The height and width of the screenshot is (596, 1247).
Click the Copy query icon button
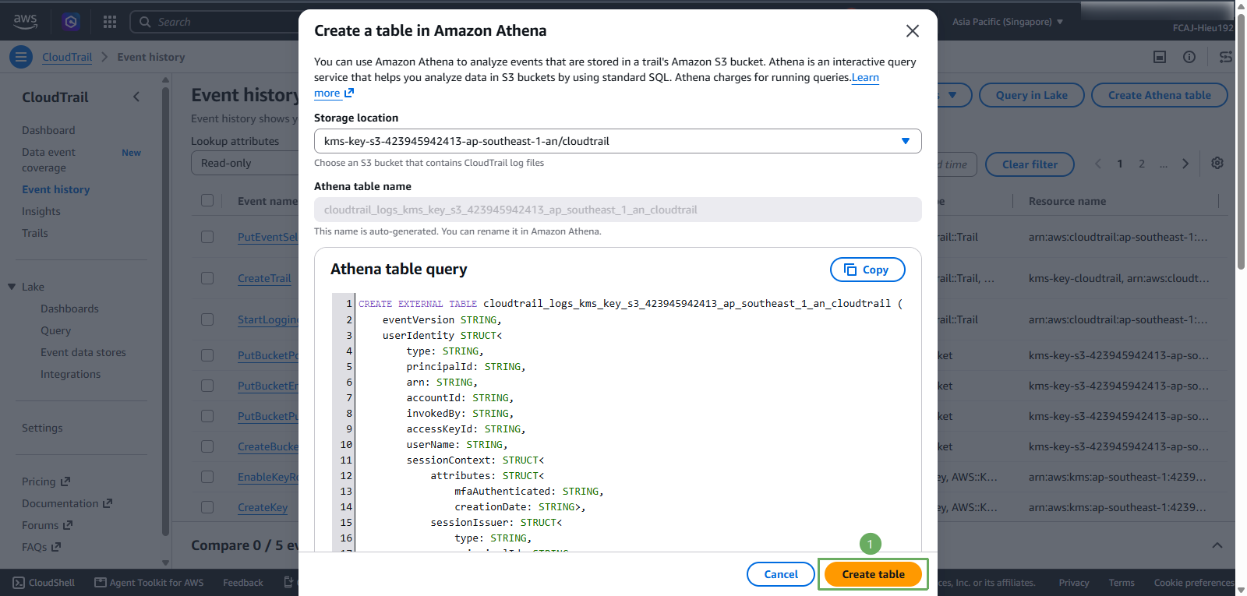[x=867, y=270]
